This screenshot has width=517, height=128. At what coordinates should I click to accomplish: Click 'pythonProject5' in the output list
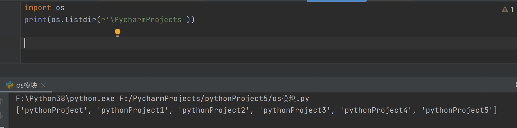(x=457, y=110)
